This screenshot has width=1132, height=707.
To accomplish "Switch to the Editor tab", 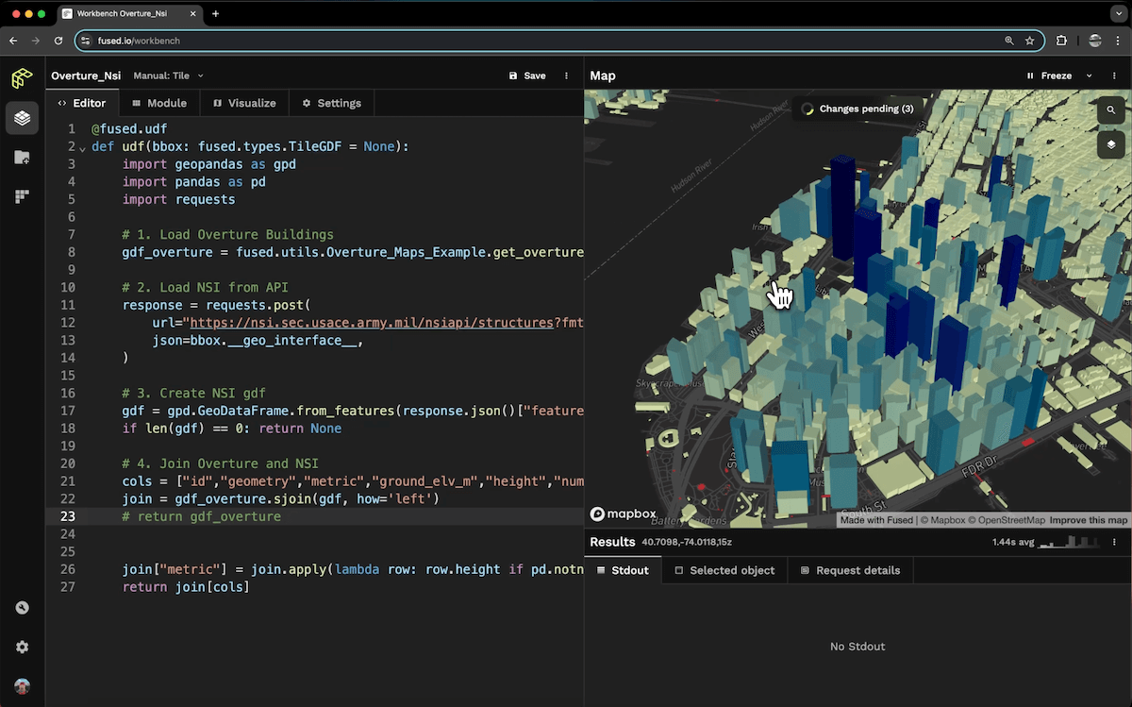I will click(81, 103).
